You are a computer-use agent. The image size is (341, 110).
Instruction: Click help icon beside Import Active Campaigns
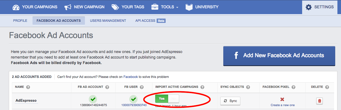click(202, 87)
